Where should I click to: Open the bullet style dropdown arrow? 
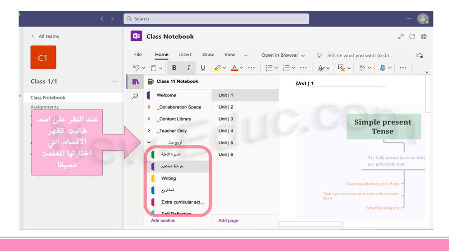(276, 68)
